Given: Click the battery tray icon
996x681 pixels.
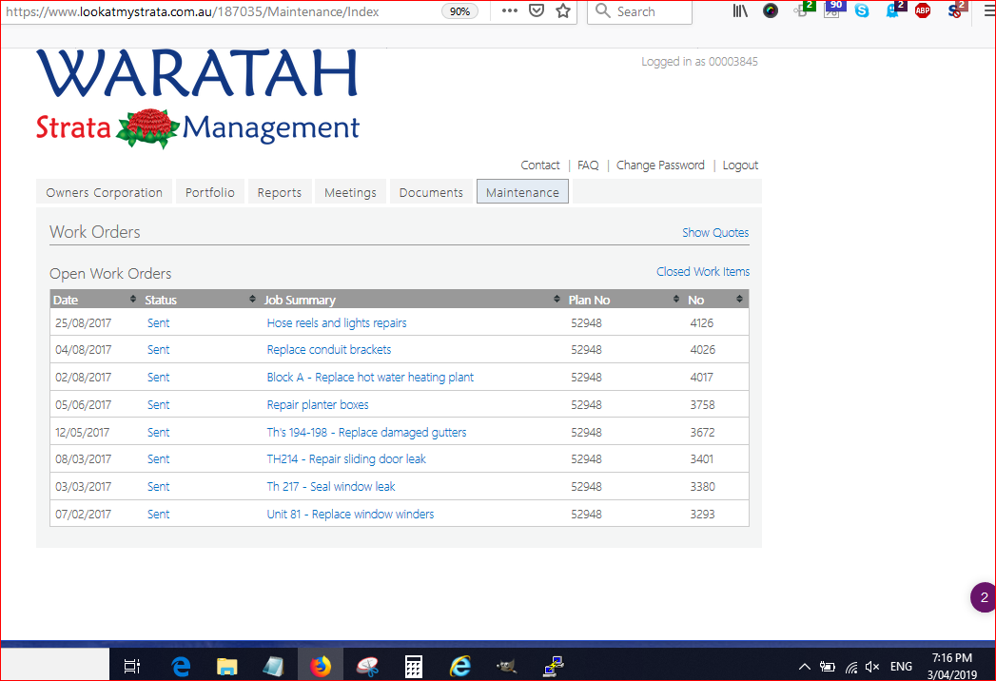Looking at the screenshot, I should coord(827,667).
